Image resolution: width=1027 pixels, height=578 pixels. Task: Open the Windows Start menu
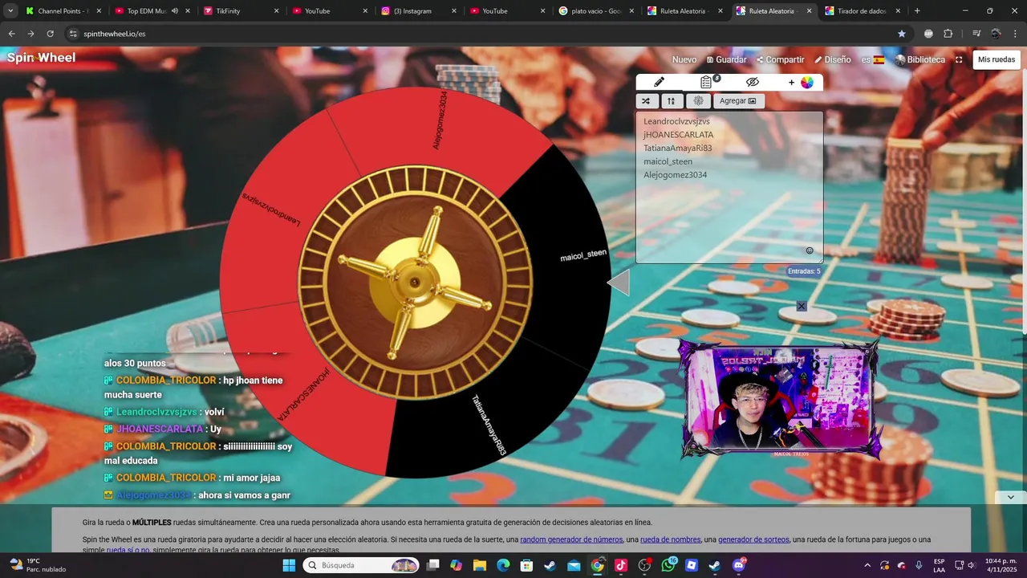point(289,565)
